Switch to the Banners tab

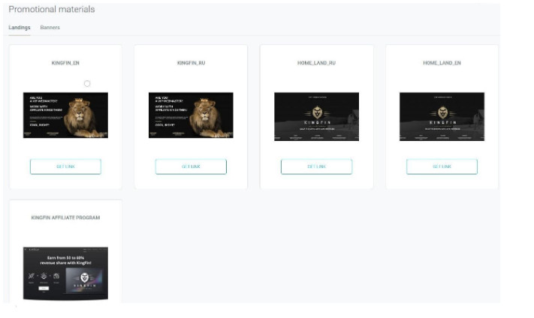50,28
